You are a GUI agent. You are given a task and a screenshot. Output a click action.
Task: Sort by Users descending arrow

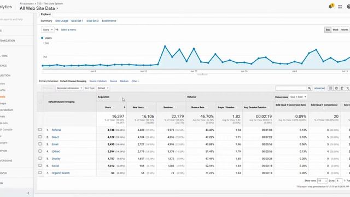point(125,107)
